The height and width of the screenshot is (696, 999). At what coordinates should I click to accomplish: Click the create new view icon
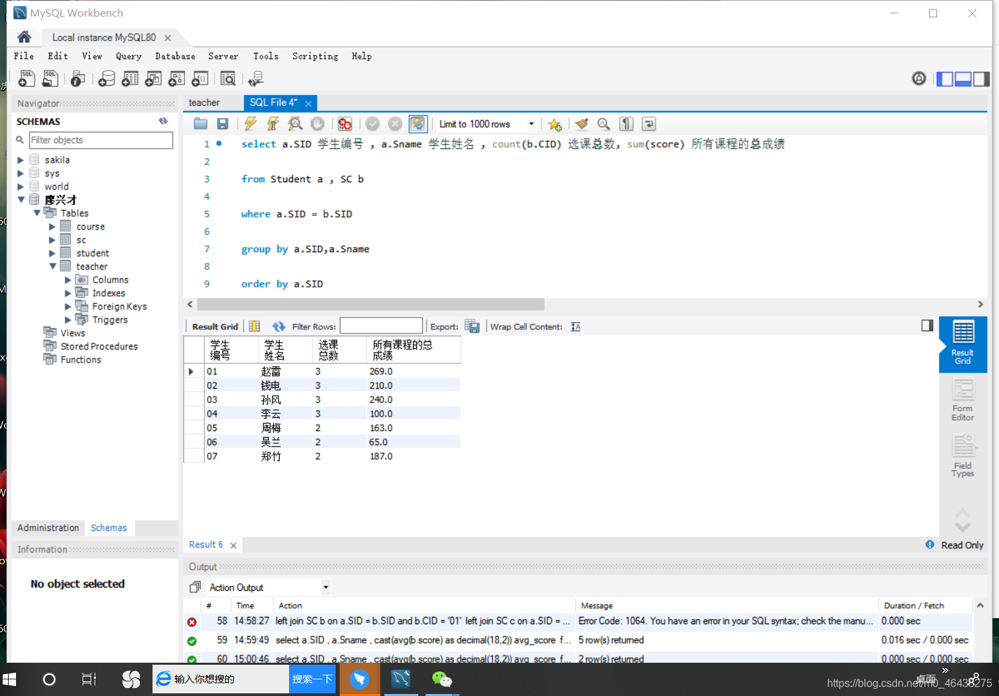tap(153, 79)
